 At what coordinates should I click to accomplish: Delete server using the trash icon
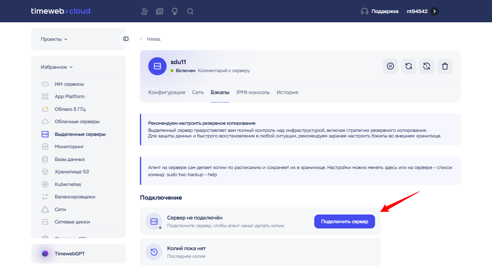[x=445, y=66]
